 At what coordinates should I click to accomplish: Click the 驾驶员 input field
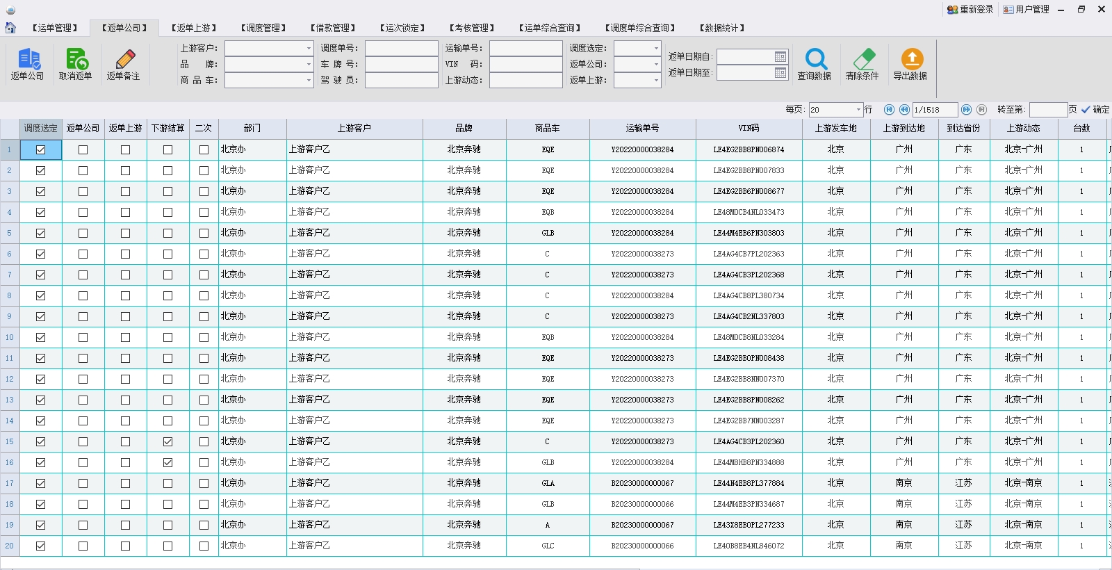pos(402,80)
